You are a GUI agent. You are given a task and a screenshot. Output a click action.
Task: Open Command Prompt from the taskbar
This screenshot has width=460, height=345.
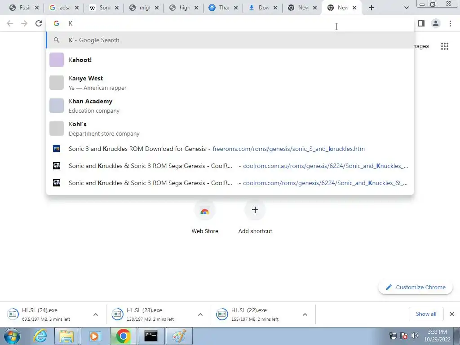(x=151, y=336)
